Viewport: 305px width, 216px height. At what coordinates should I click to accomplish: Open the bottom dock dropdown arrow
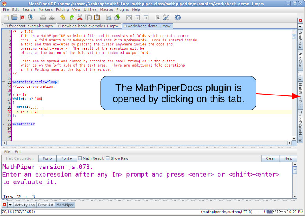point(10,205)
